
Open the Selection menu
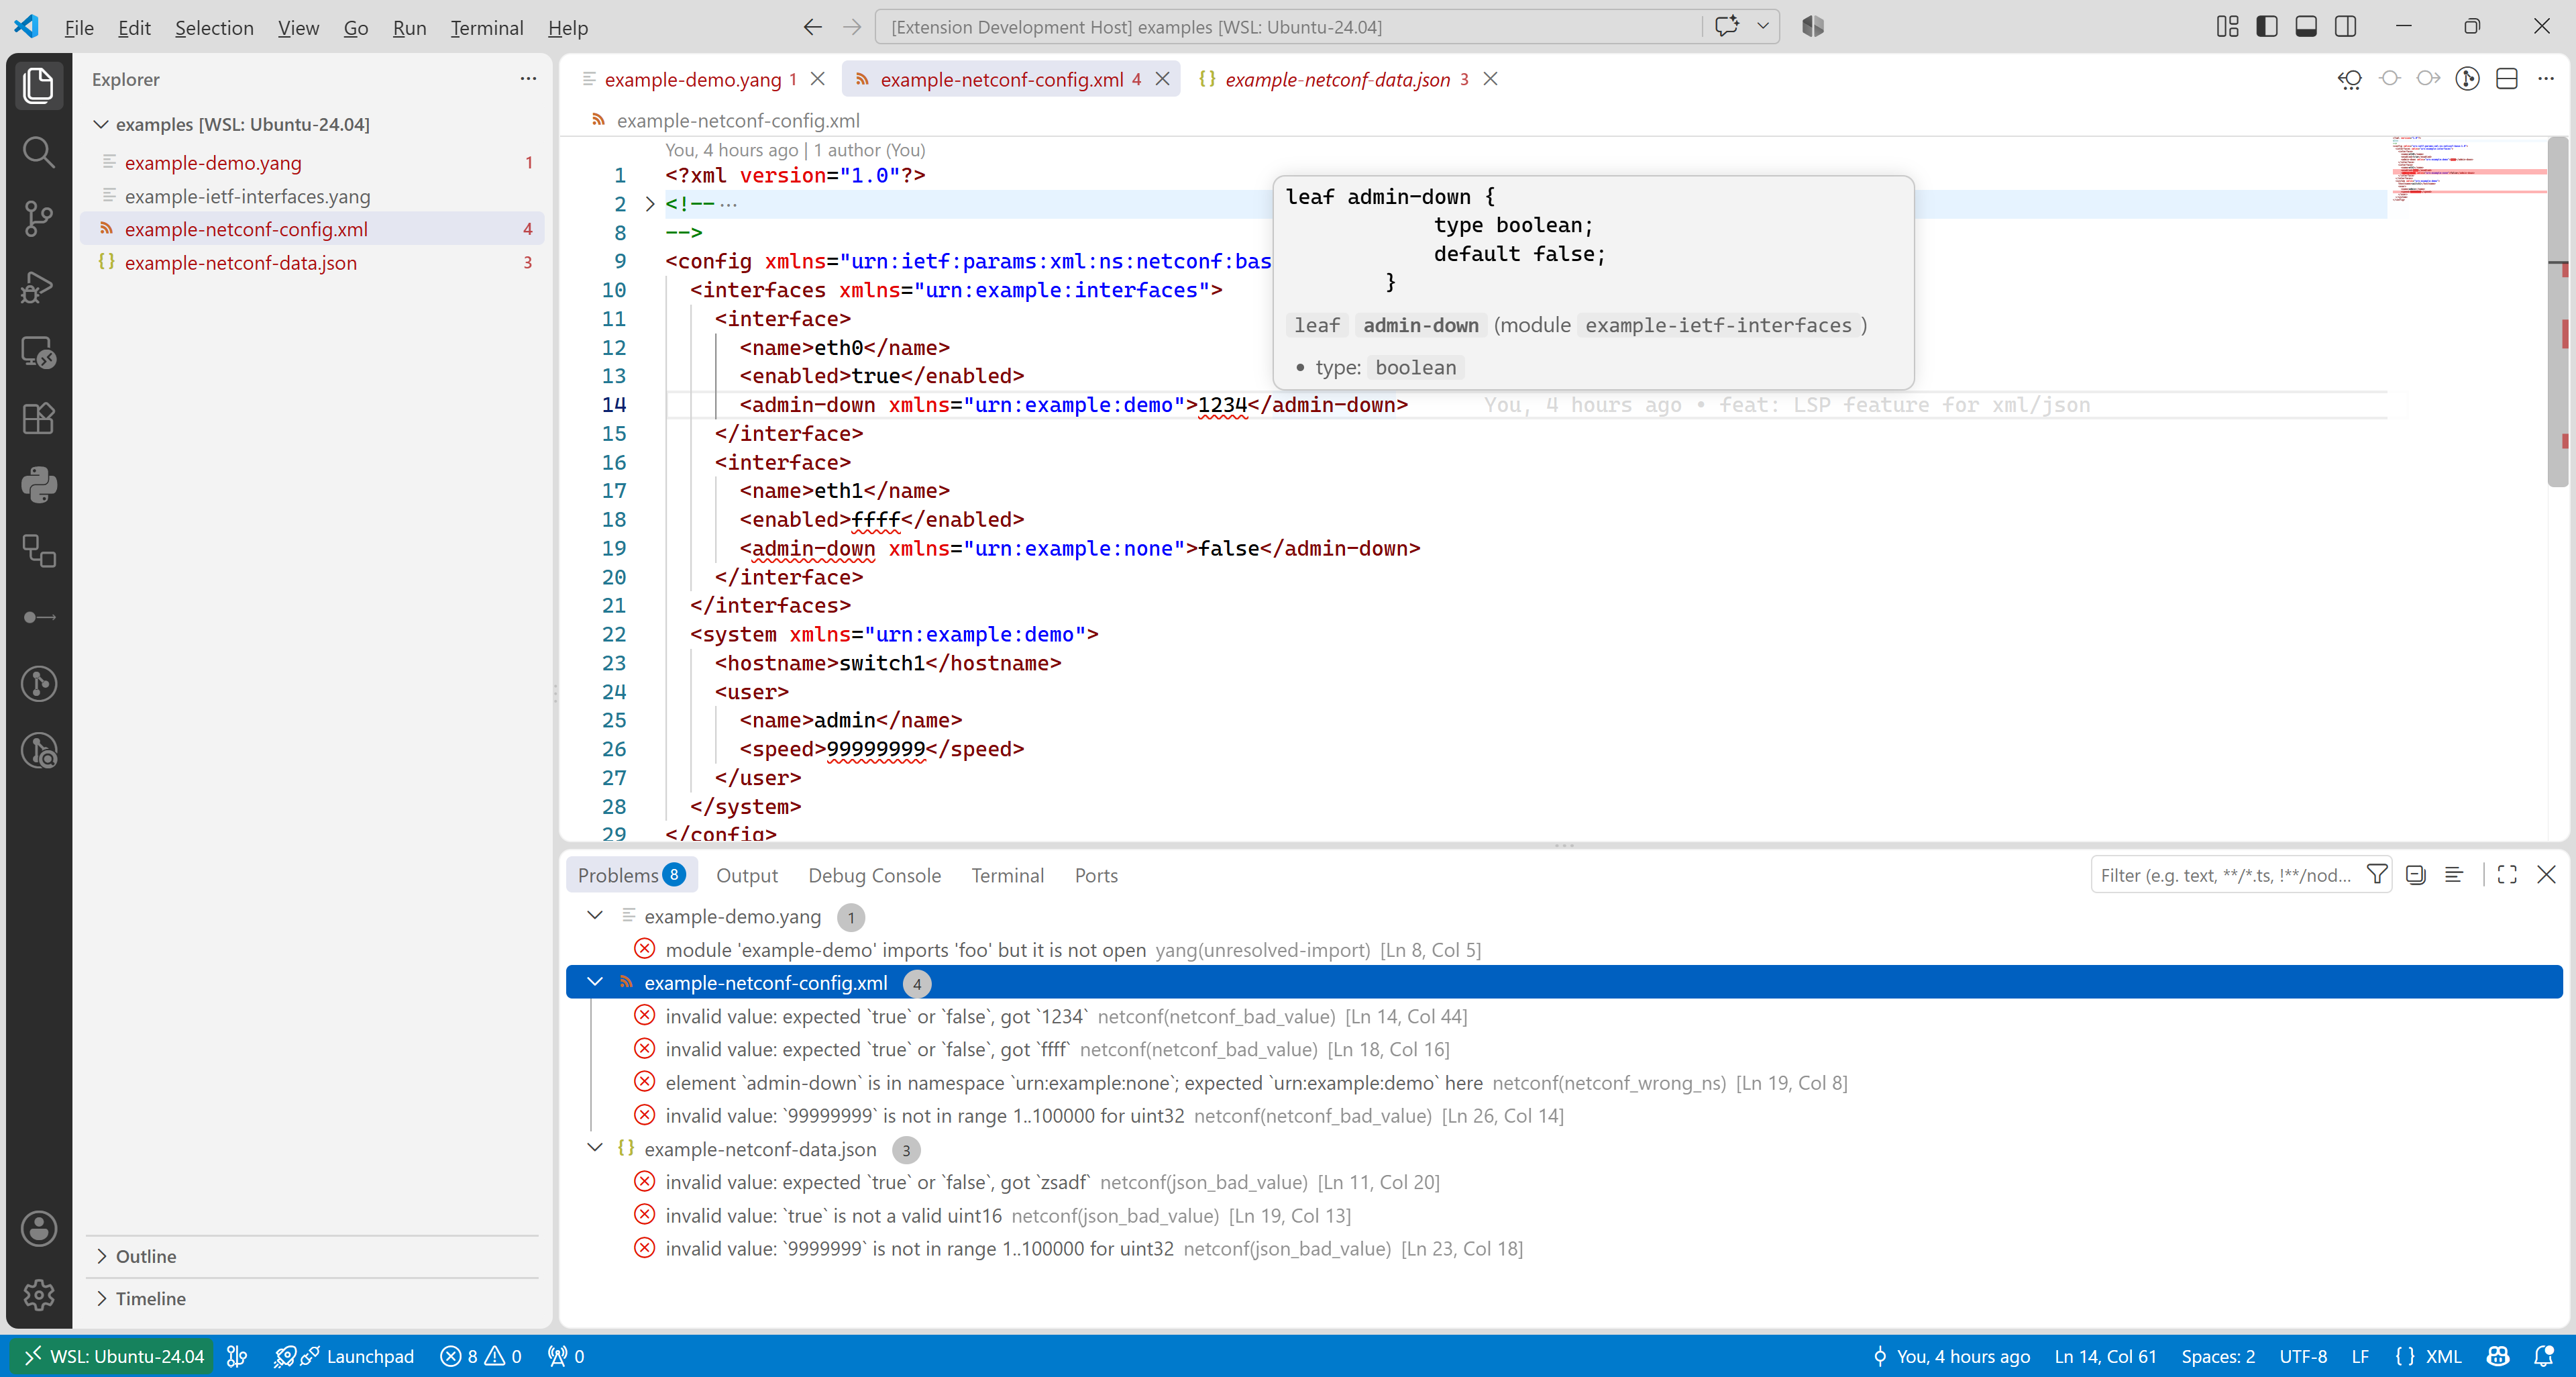[x=214, y=28]
